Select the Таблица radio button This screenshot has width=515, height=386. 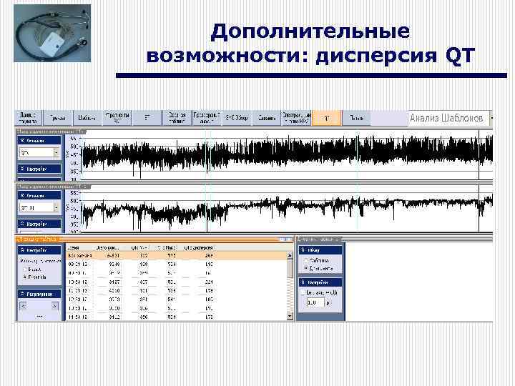(305, 261)
